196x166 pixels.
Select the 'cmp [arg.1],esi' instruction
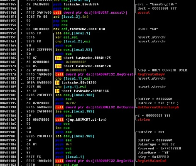(71, 87)
